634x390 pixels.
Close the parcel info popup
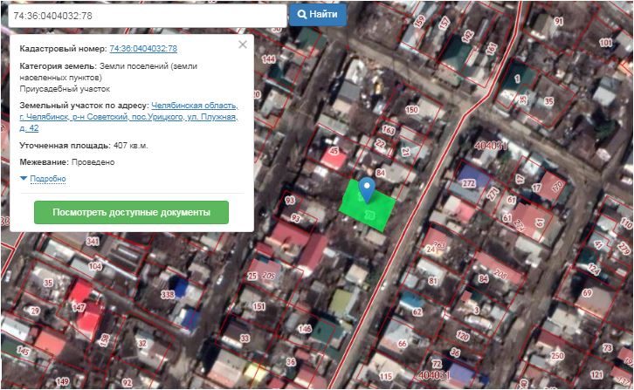[243, 44]
